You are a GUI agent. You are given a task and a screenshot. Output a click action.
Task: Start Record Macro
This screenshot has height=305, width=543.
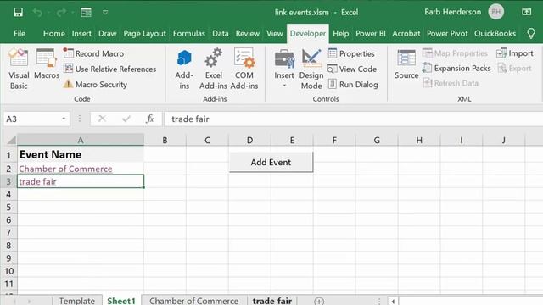(93, 53)
